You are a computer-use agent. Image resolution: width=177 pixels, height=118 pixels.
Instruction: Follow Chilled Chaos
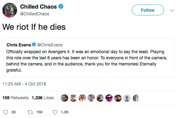(148, 10)
